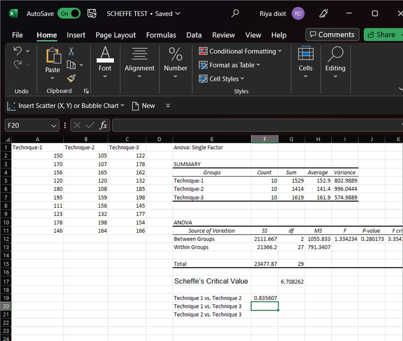
Task: Open Format as Table menu
Action: tap(229, 65)
